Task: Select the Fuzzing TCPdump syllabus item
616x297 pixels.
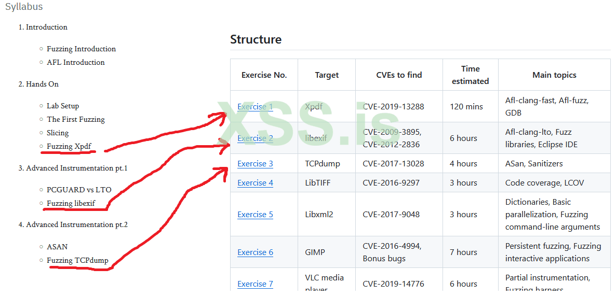Action: [x=77, y=260]
